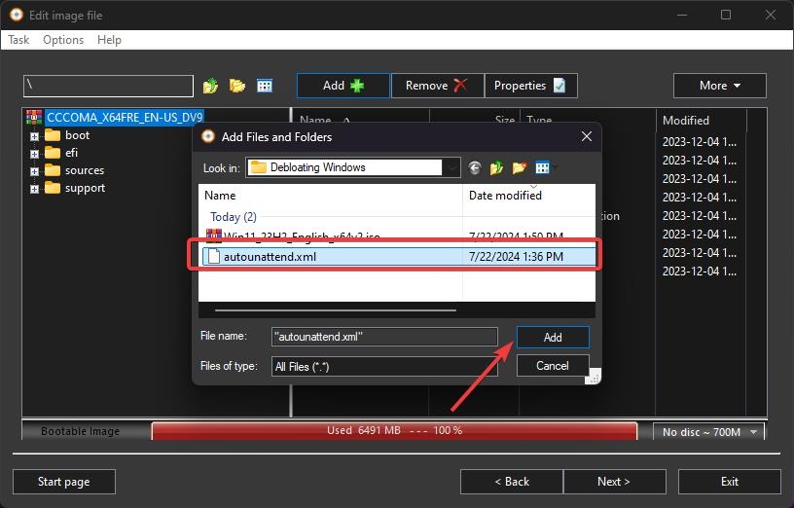794x508 pixels.
Task: Expand the efi folder node
Action: pyautogui.click(x=34, y=154)
